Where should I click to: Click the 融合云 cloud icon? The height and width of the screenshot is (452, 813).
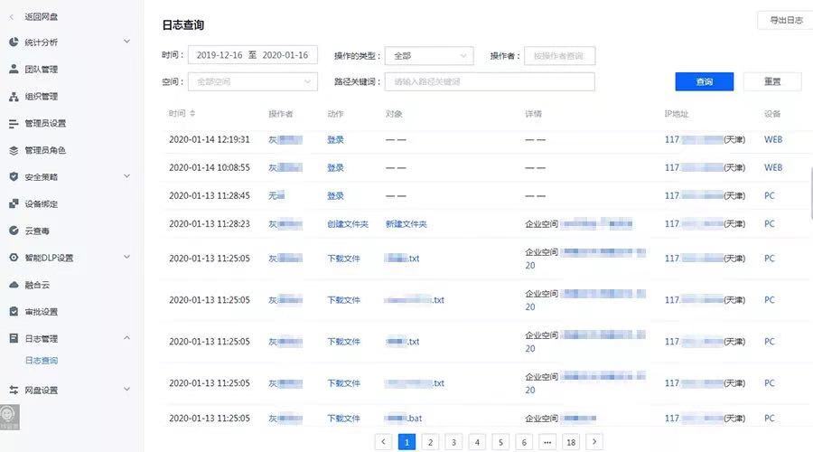[14, 285]
